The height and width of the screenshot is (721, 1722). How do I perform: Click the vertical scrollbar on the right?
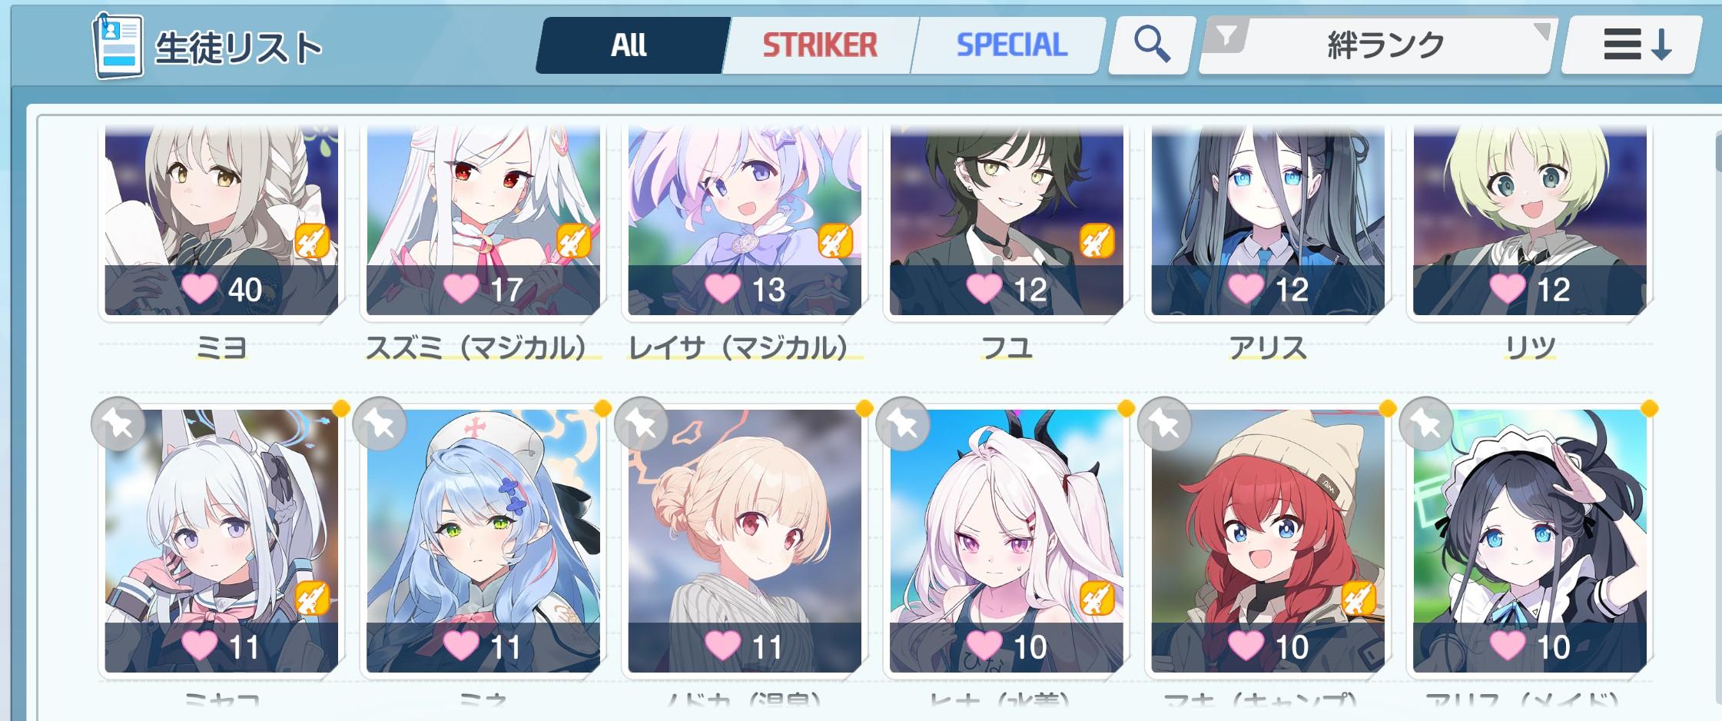point(1717,150)
